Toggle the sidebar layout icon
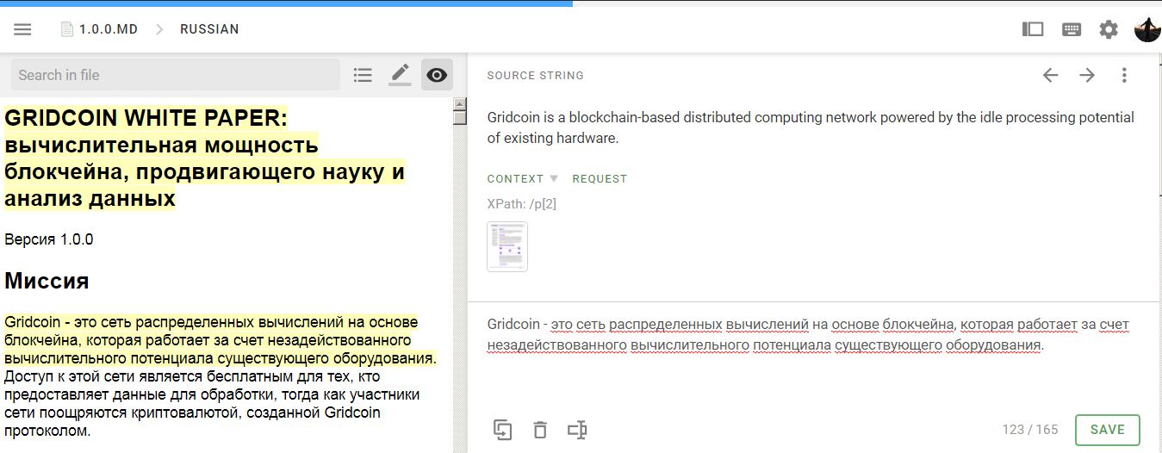The height and width of the screenshot is (453, 1162). coord(1033,29)
